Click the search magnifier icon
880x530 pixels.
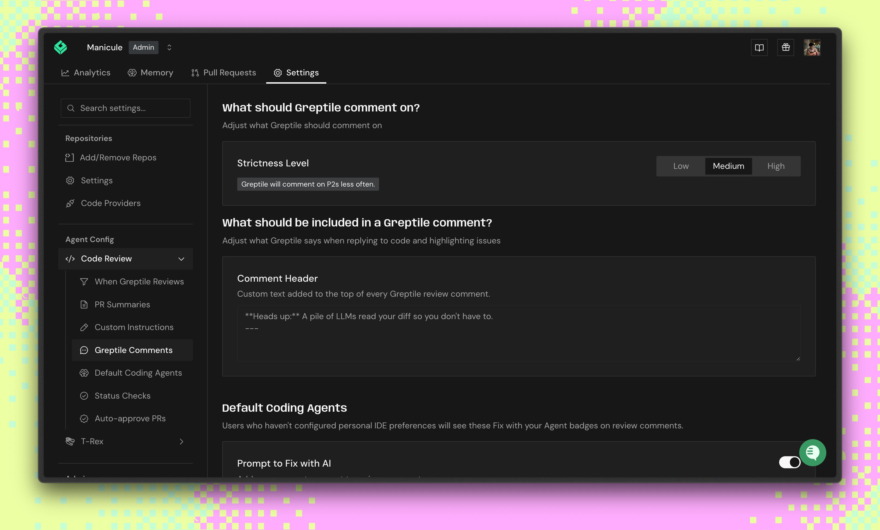71,108
